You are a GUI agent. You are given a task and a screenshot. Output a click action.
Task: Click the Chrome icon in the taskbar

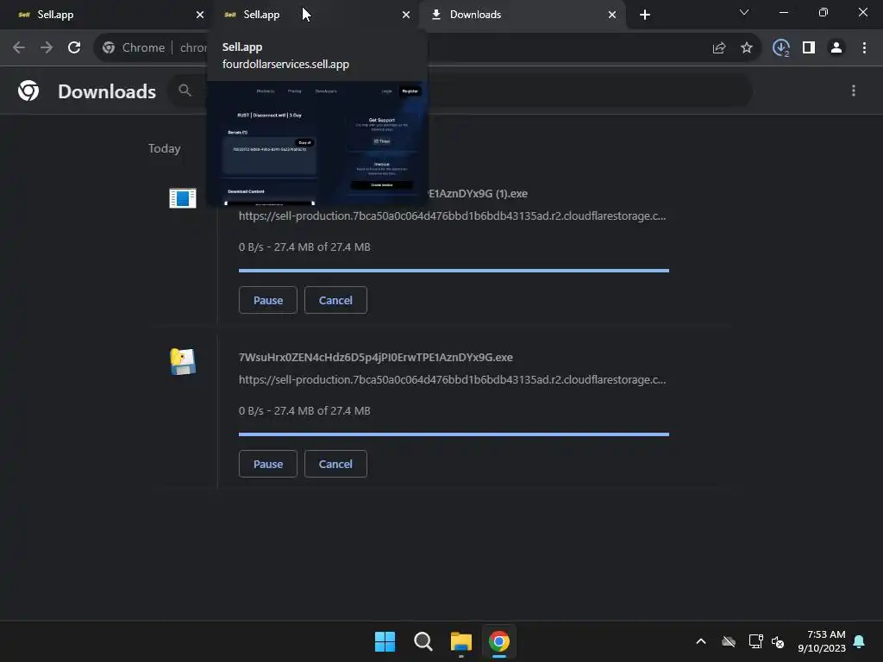tap(499, 641)
